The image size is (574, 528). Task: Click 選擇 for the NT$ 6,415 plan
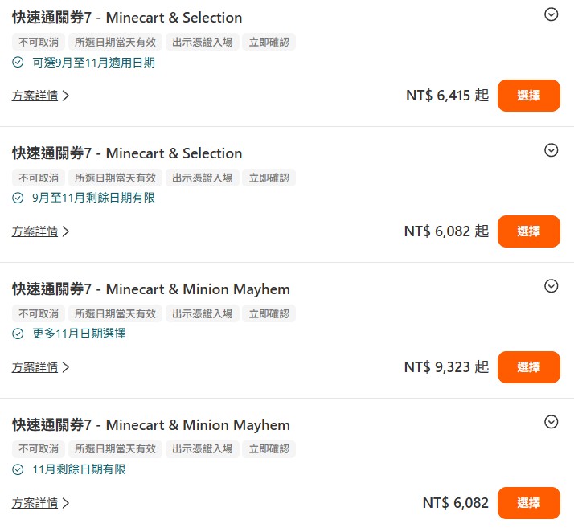click(528, 96)
